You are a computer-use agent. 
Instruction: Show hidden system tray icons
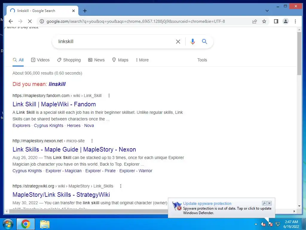(256, 224)
